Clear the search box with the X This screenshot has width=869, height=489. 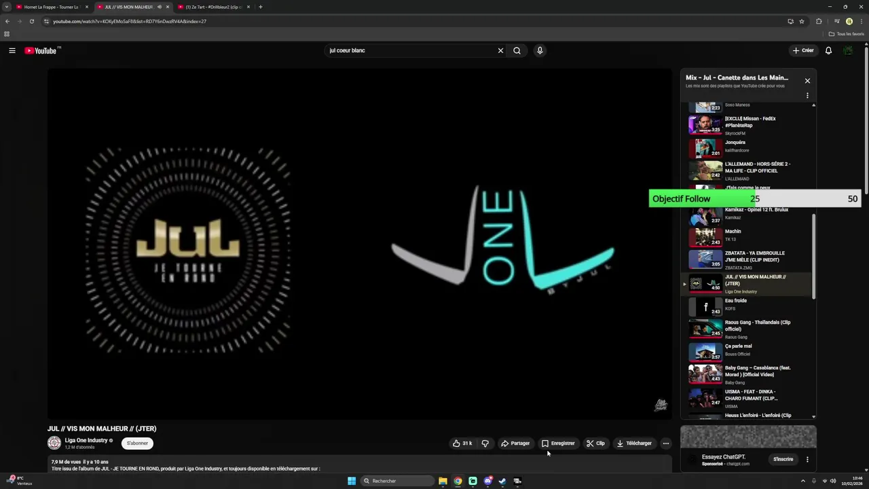tap(500, 50)
